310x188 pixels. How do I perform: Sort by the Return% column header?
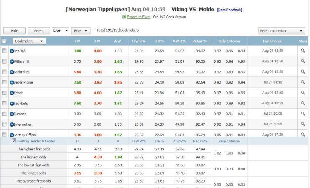200,41
